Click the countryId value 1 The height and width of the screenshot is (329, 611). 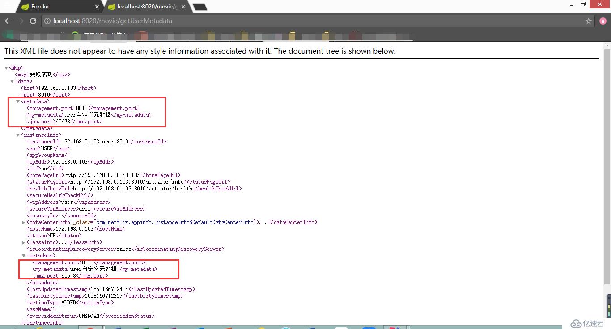coord(60,215)
